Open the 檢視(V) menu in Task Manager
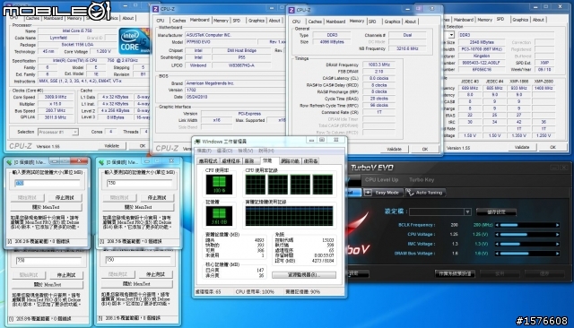Viewport: 574px width, 328px height. coord(245,151)
